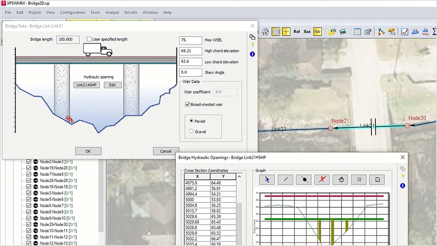Click the results graph toolbar icon

click(404, 32)
